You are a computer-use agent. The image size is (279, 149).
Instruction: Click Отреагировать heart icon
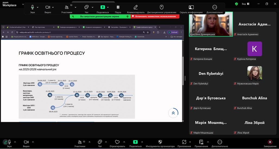tap(117, 142)
